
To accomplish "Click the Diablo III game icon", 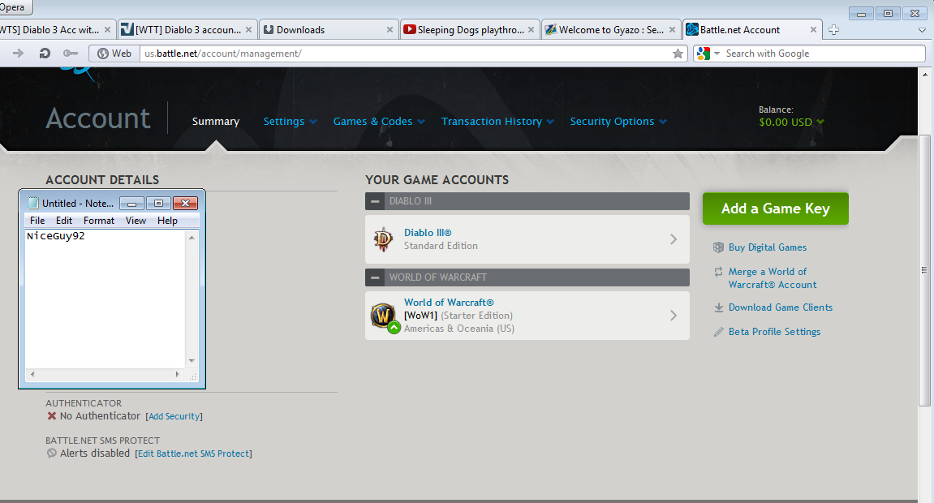I will [383, 239].
